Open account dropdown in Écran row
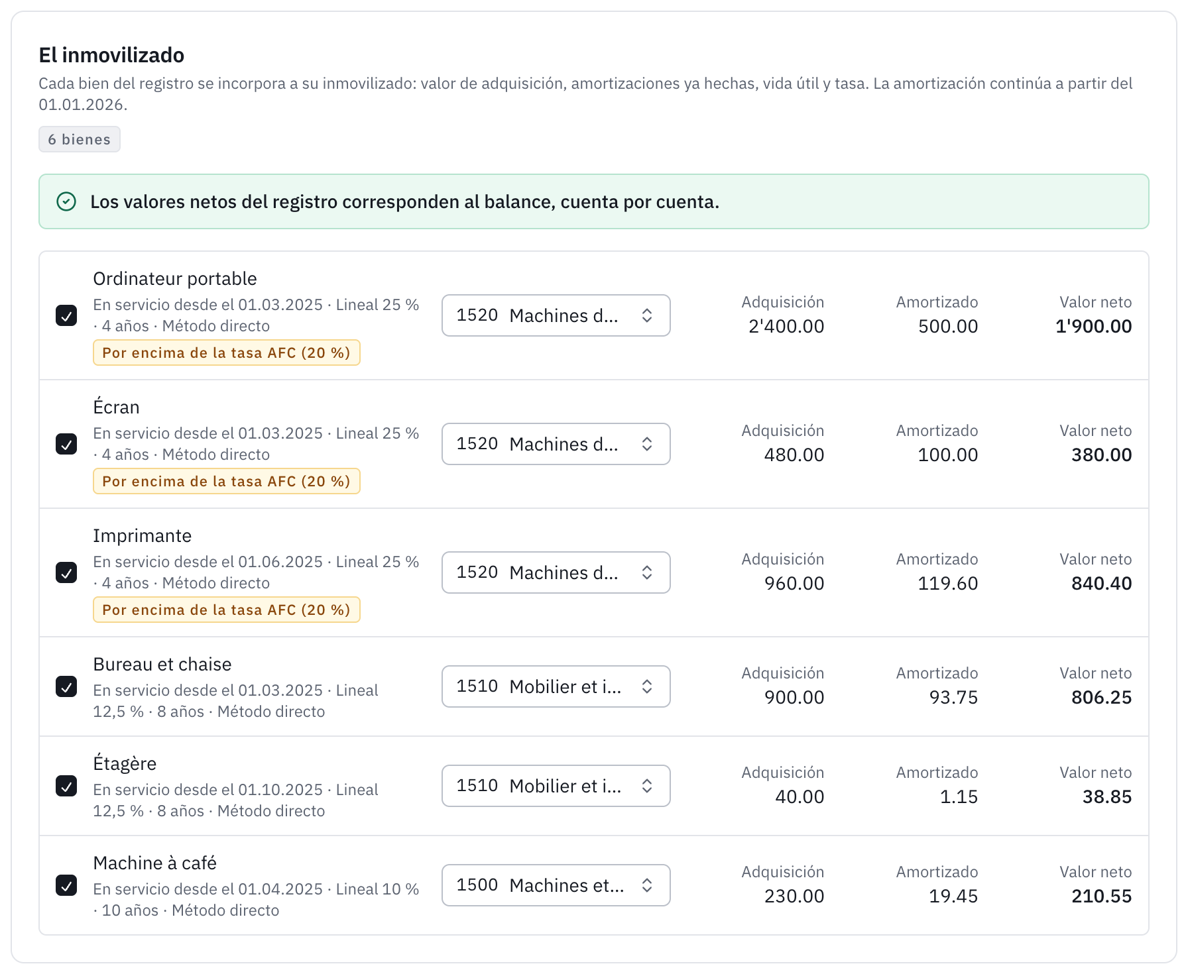Image resolution: width=1188 pixels, height=974 pixels. click(x=556, y=444)
